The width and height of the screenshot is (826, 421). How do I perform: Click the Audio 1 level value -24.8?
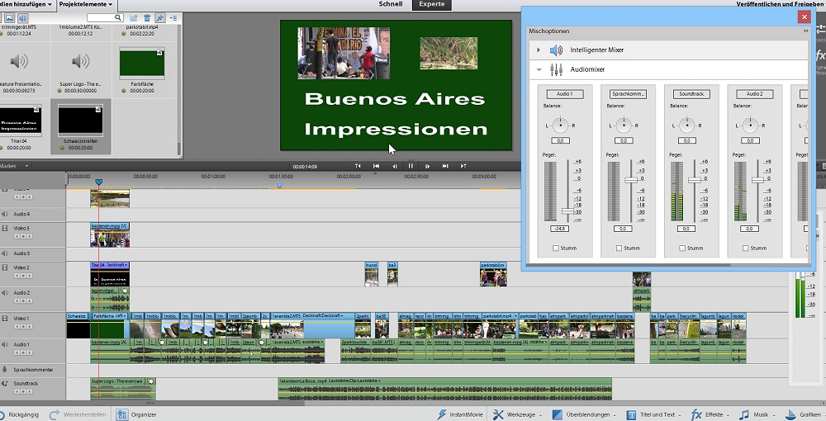coord(559,229)
